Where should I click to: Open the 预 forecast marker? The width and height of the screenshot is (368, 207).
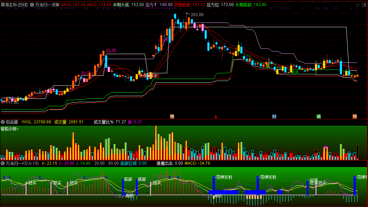point(355,117)
